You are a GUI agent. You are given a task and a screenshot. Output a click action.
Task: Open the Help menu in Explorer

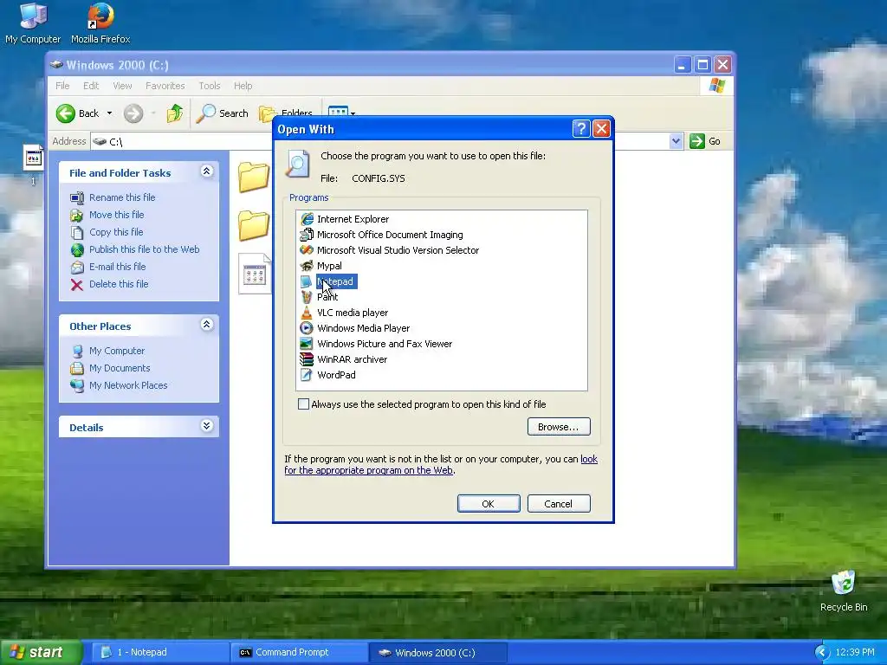click(243, 86)
